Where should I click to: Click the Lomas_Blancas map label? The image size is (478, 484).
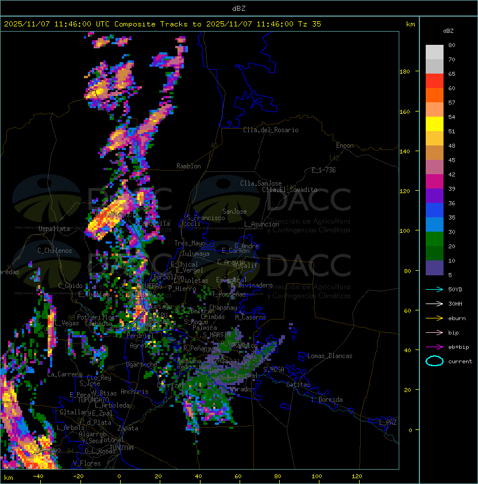330,356
